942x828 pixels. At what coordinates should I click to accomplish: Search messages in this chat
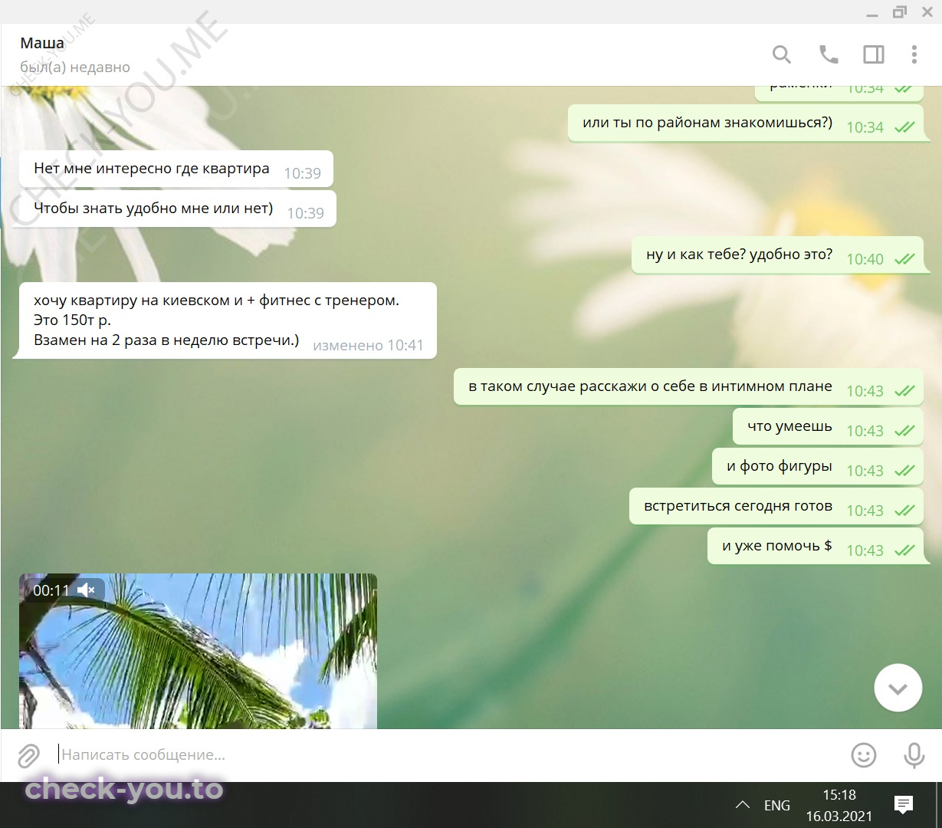click(781, 54)
